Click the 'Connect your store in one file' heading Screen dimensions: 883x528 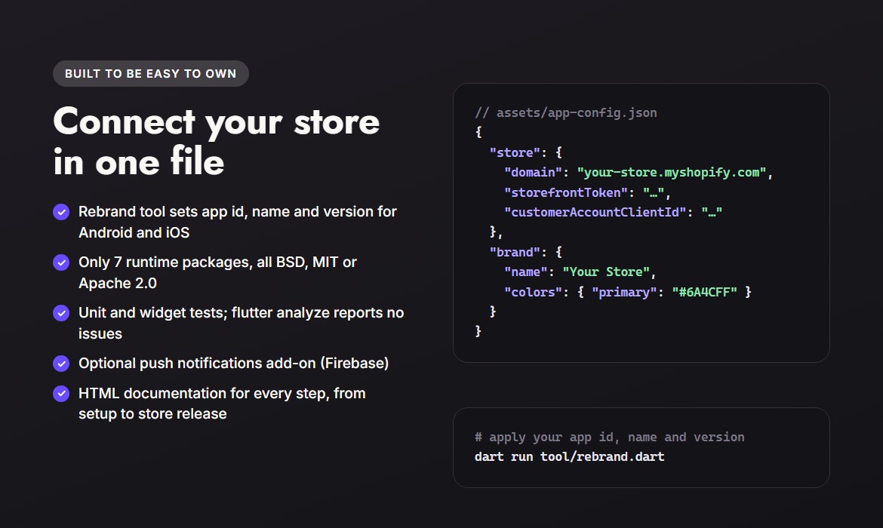[x=217, y=141]
